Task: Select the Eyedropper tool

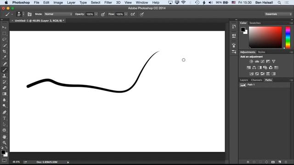Action: click(4, 57)
